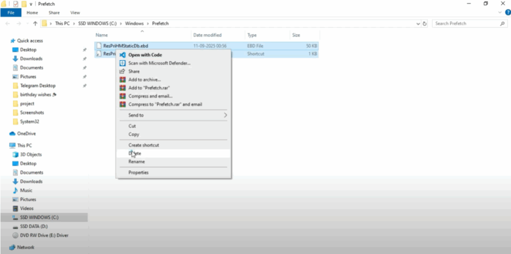Click the Share icon in context menu
The image size is (511, 254).
click(122, 71)
